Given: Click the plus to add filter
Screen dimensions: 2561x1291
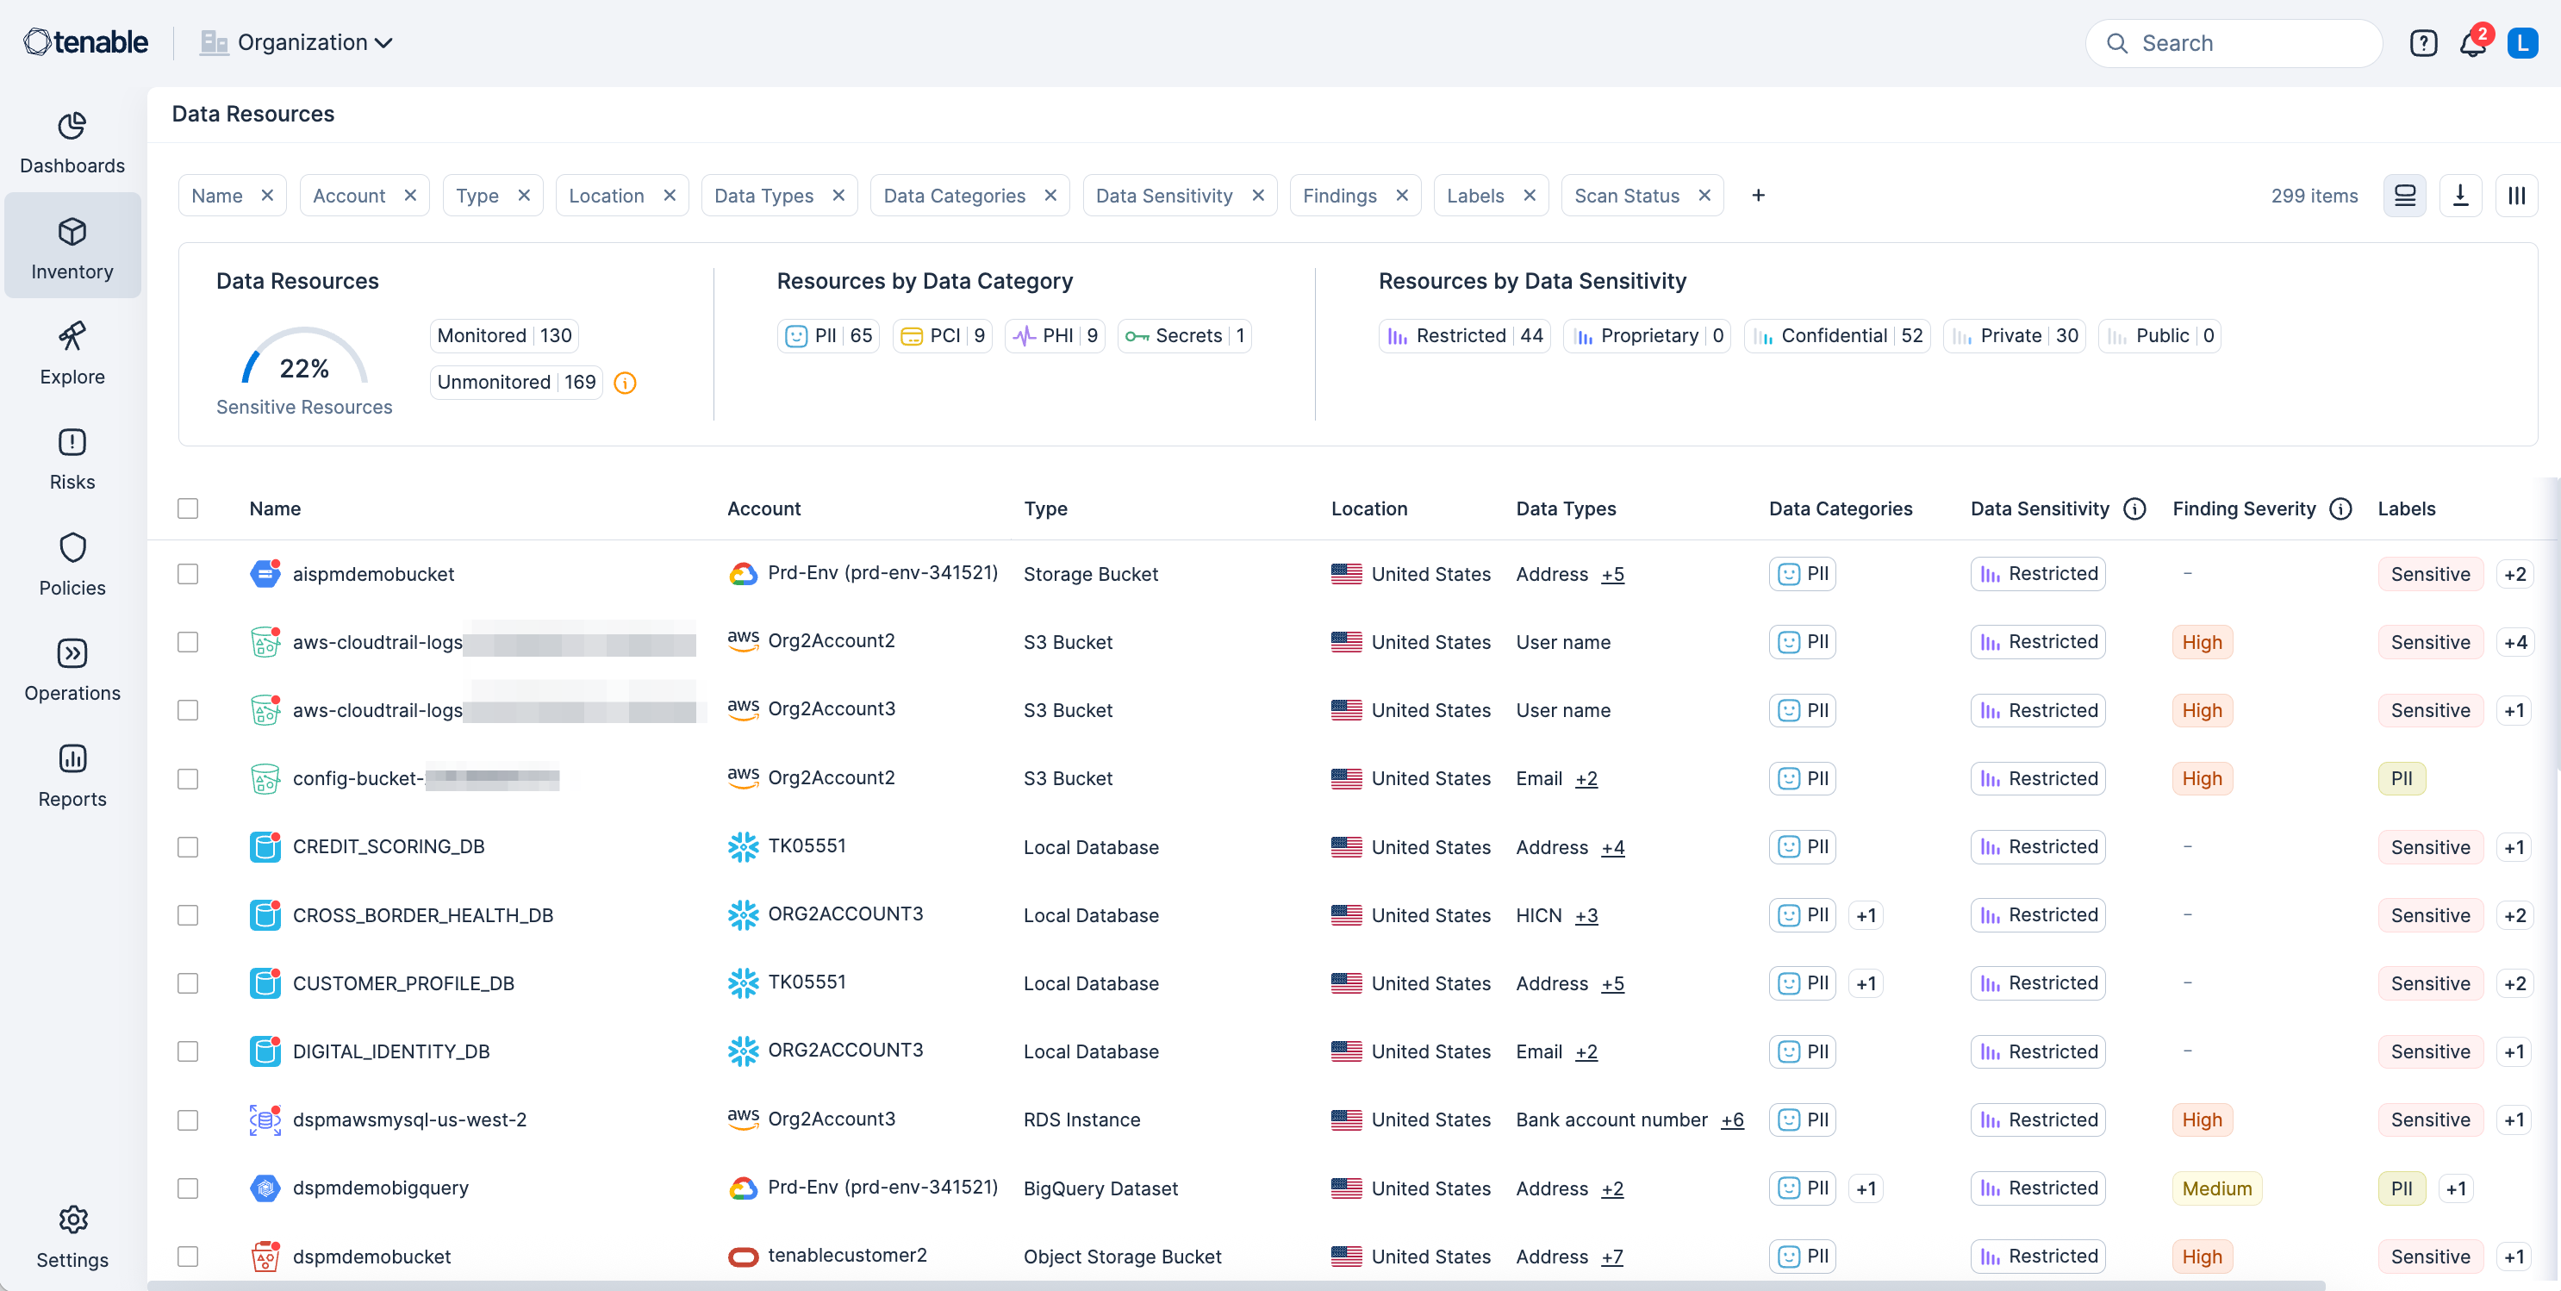Looking at the screenshot, I should click(x=1758, y=196).
